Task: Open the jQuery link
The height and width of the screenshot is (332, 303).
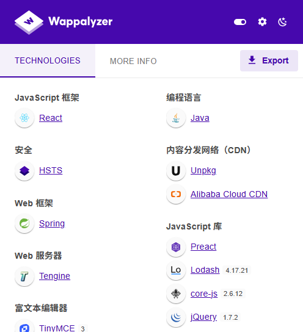Action: (203, 317)
